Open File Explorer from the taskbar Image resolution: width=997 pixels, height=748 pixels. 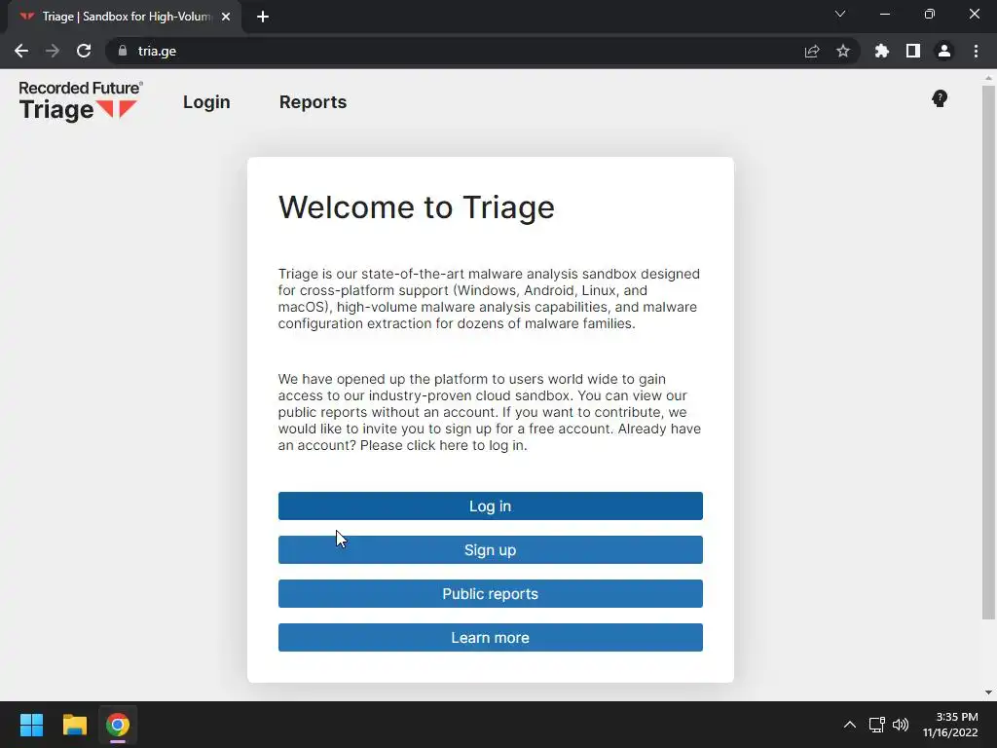point(74,725)
